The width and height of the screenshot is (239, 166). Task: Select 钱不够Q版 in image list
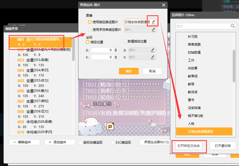[204, 116]
